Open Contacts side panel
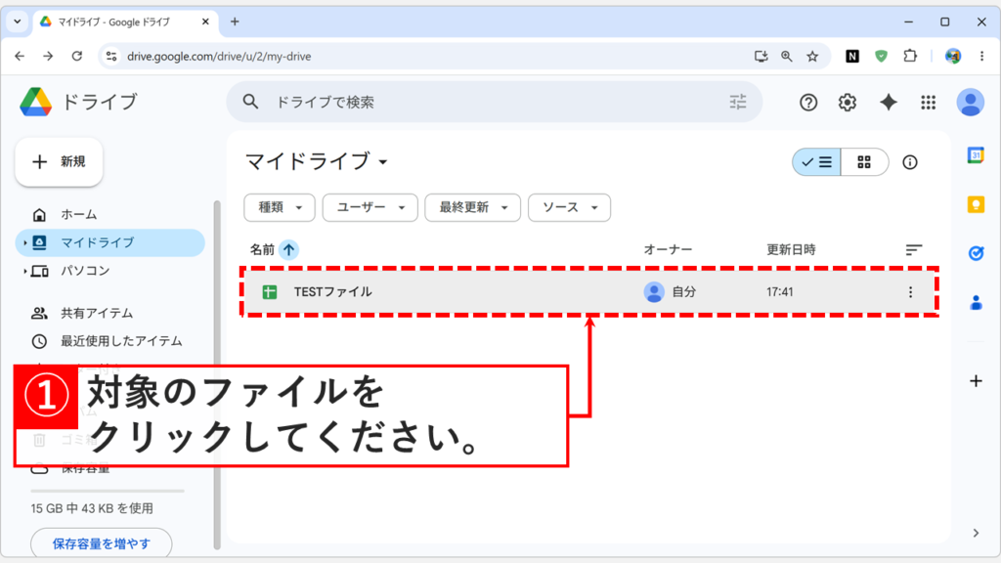The width and height of the screenshot is (1001, 563). (x=976, y=303)
